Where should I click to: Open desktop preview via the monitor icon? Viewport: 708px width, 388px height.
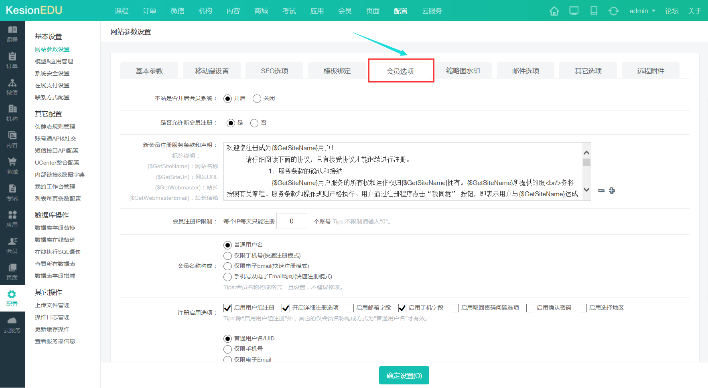[574, 11]
